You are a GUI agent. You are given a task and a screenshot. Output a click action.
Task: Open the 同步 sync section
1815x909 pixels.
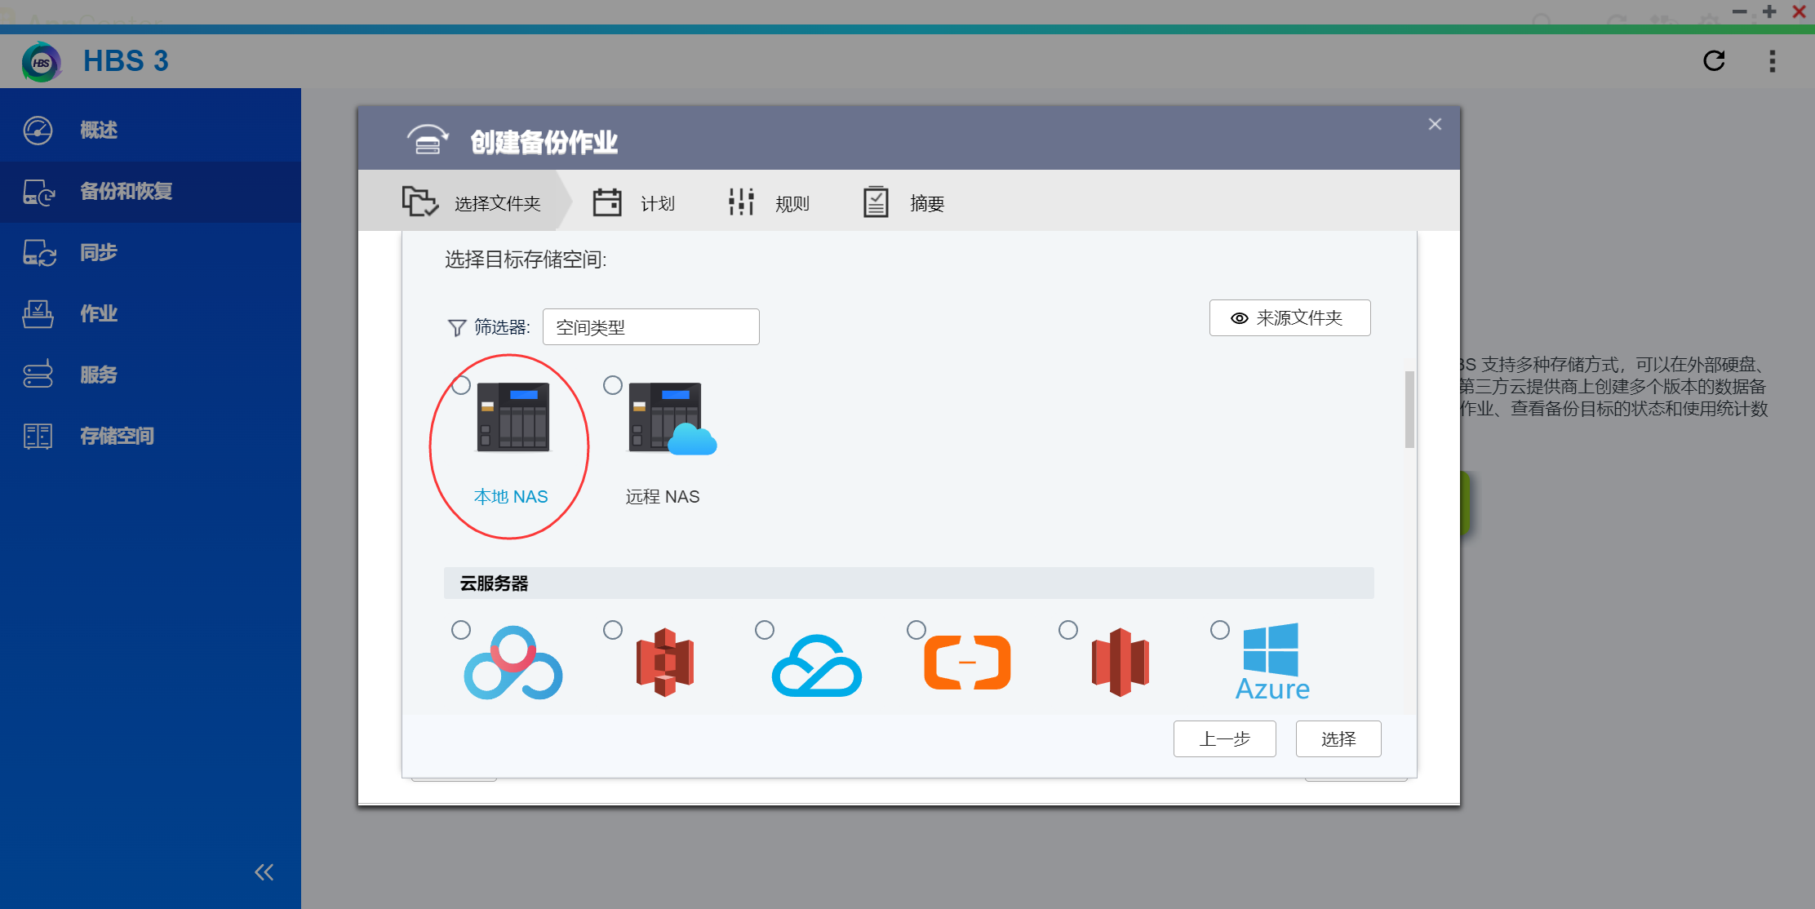[150, 253]
